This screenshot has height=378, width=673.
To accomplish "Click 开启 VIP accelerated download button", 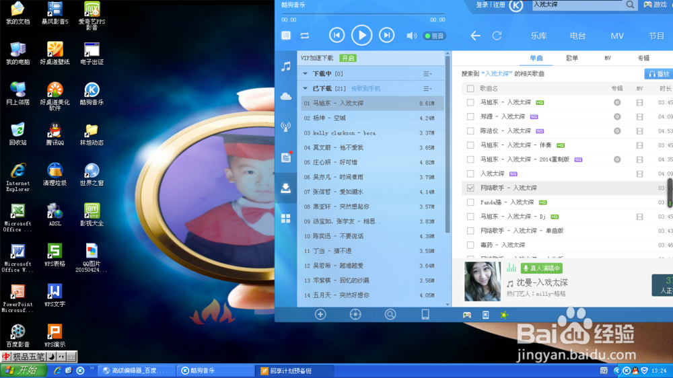I will coord(348,59).
